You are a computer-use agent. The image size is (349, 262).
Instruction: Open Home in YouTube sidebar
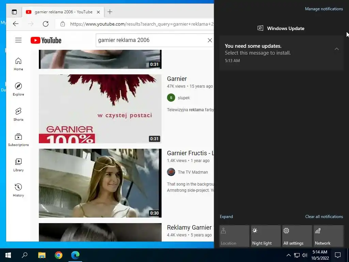(x=18, y=64)
